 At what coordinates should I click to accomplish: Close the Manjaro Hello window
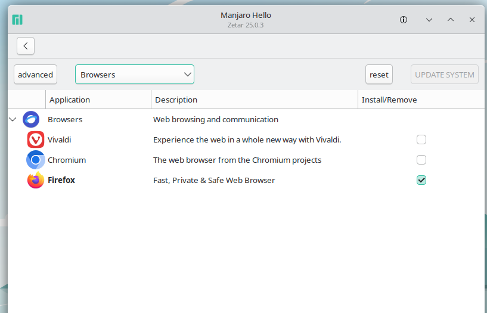tap(472, 20)
